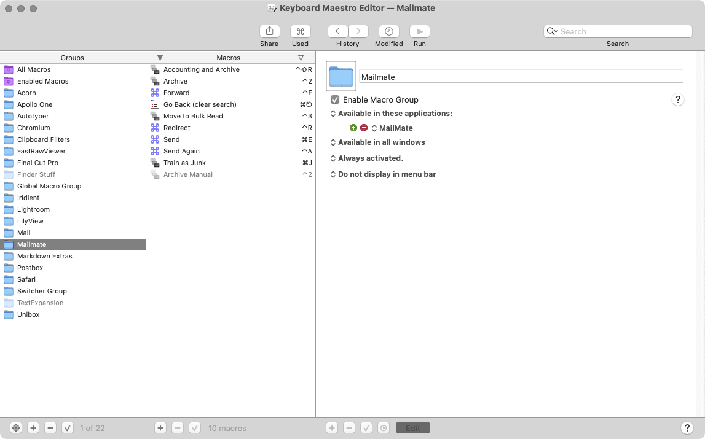Click the Go Back macro list icon
This screenshot has height=439, width=705.
(x=155, y=105)
